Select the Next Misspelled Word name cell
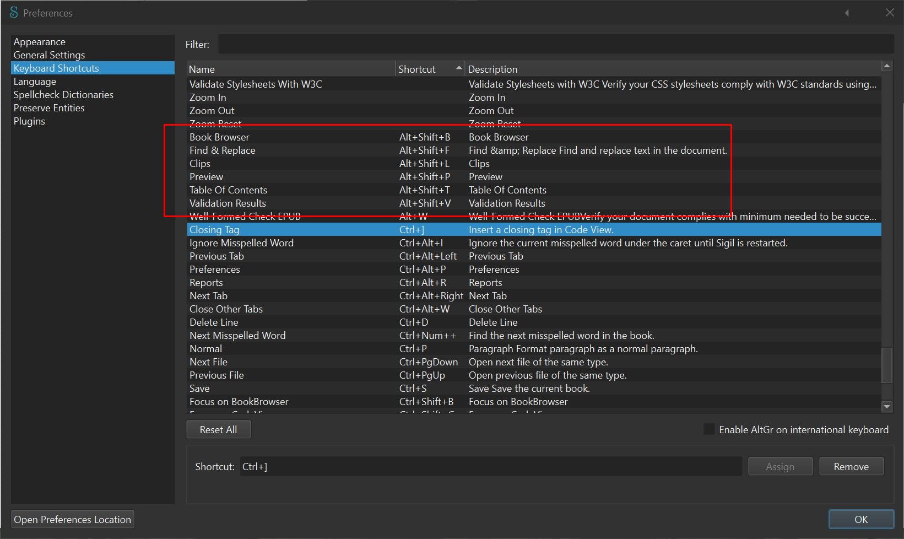This screenshot has width=904, height=539. click(x=237, y=336)
